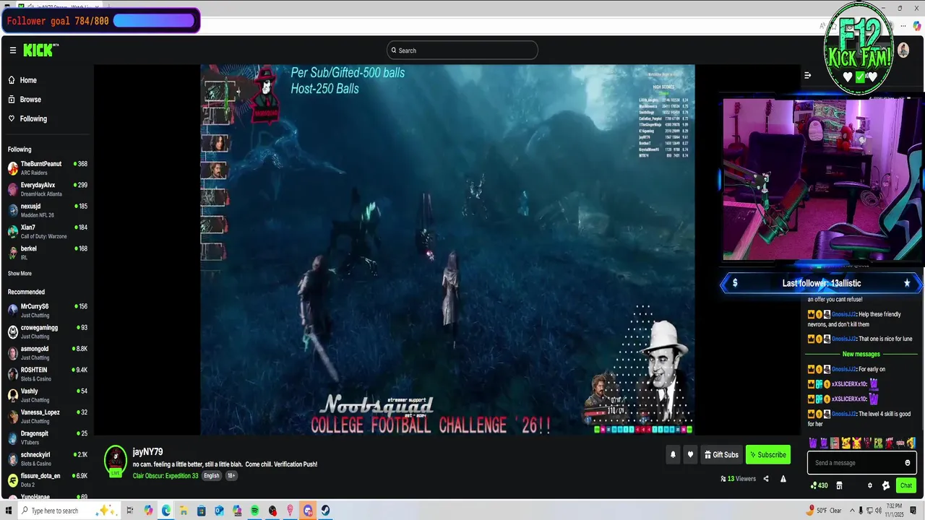
Task: Open Steam from taskbar
Action: coord(326,511)
